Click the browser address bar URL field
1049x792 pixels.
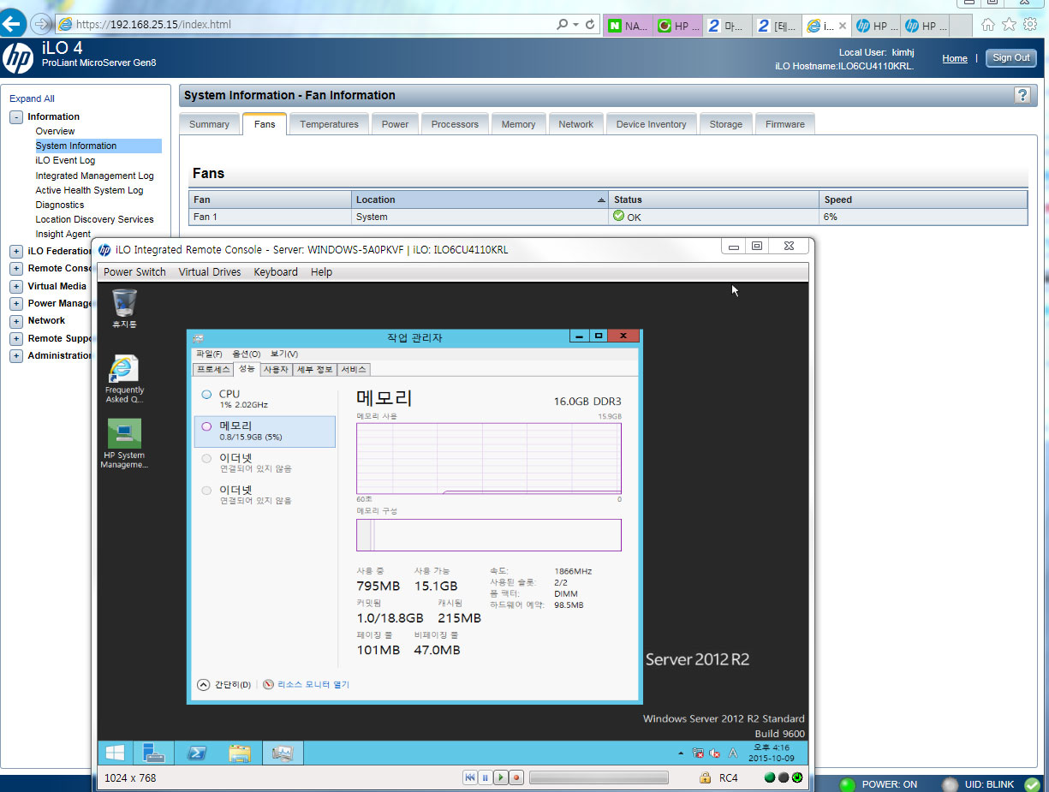[x=304, y=25]
